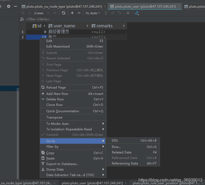Close the bottom pluto.pluto_user tab
The height and width of the screenshot is (185, 205).
125,183
